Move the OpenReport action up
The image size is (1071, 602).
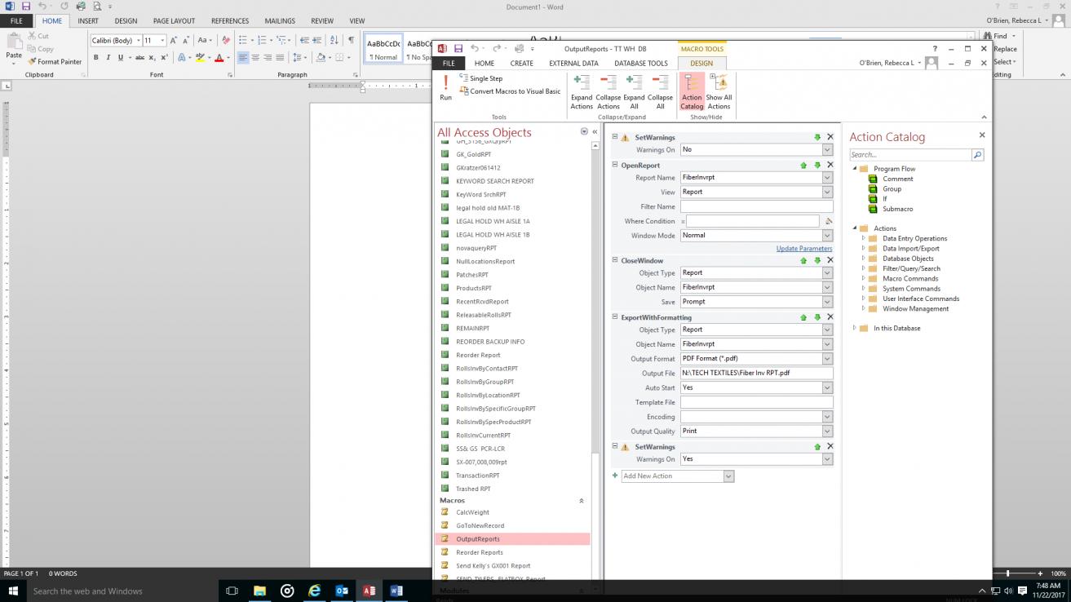tap(803, 166)
